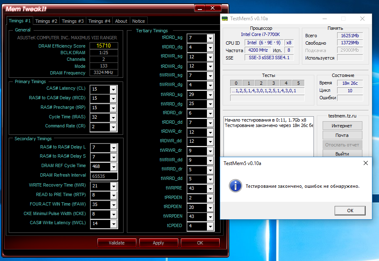Click the blue info icon in the dialog
The width and height of the screenshot is (379, 261).
pyautogui.click(x=236, y=186)
